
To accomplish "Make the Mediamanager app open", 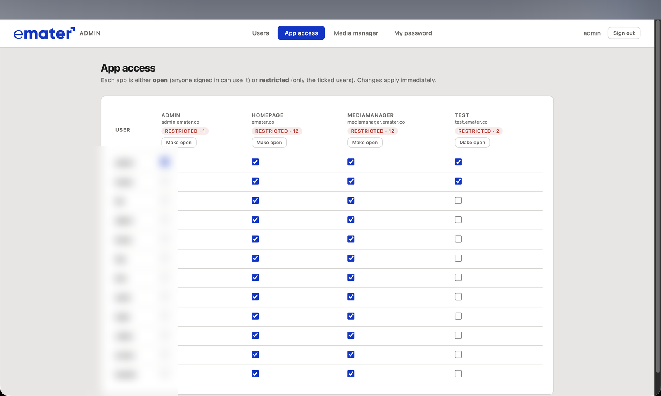I will 365,143.
